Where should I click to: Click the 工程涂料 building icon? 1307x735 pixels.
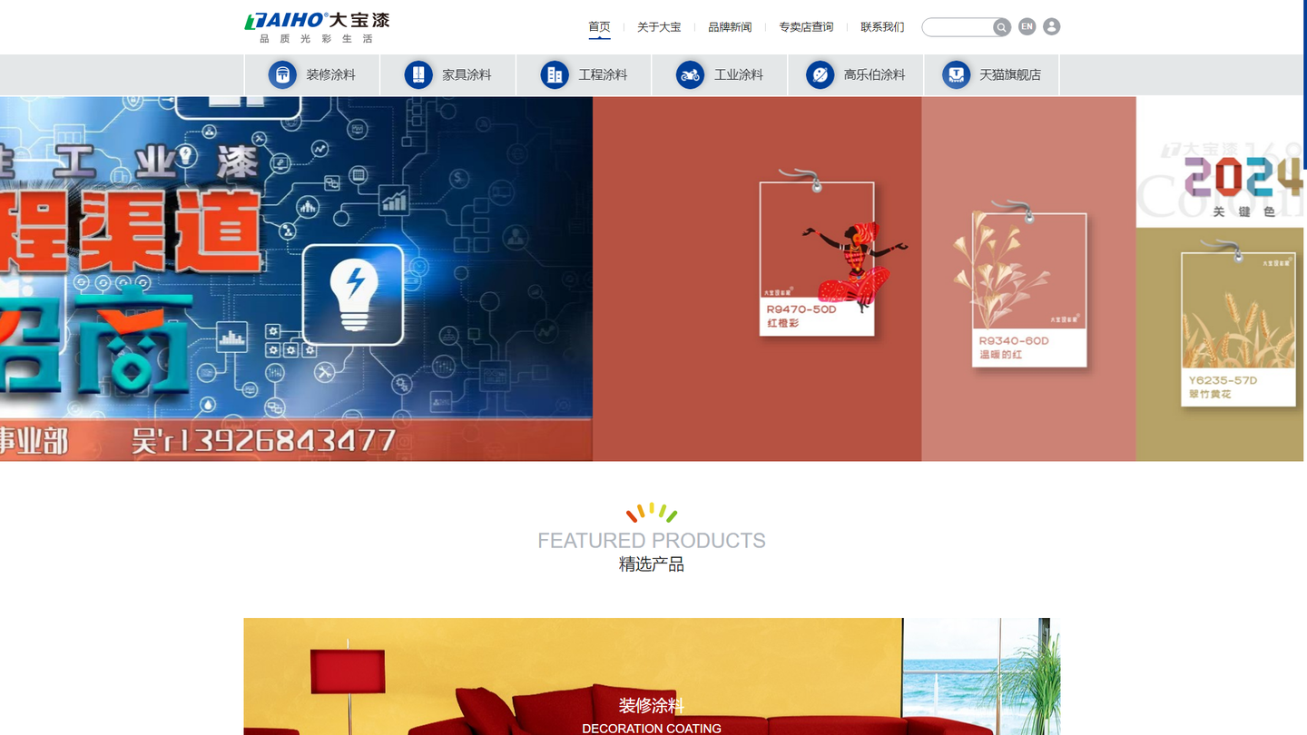pyautogui.click(x=555, y=74)
